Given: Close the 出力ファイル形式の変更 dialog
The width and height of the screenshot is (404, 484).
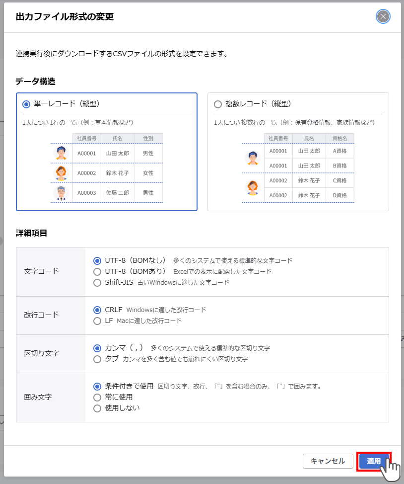Looking at the screenshot, I should click(x=383, y=16).
